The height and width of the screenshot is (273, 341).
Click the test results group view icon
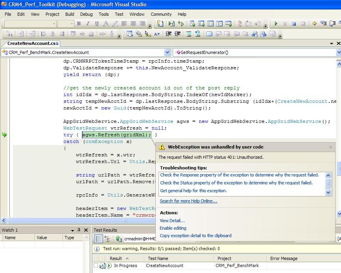tap(107, 239)
